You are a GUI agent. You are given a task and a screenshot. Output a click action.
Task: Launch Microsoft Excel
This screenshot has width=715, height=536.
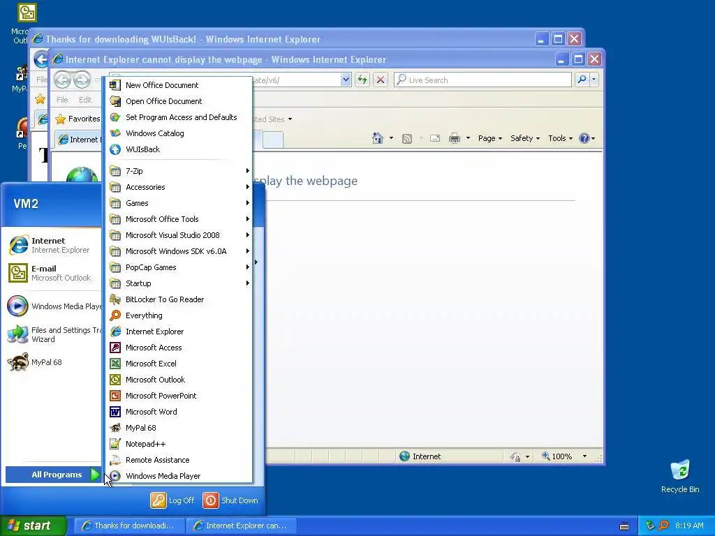click(178, 363)
